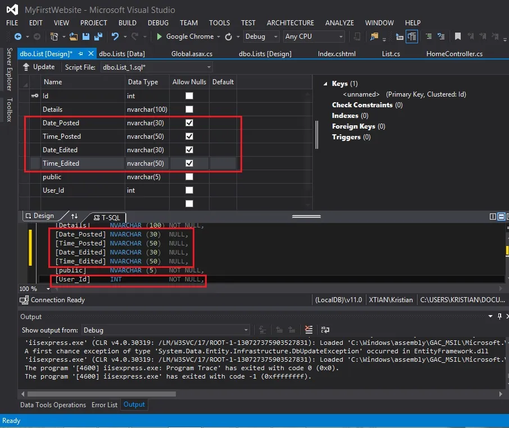
Task: Close the dbo.List [Design] tab
Action: pos(91,53)
